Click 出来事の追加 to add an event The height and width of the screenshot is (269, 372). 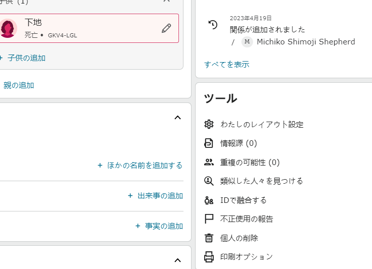pos(155,196)
